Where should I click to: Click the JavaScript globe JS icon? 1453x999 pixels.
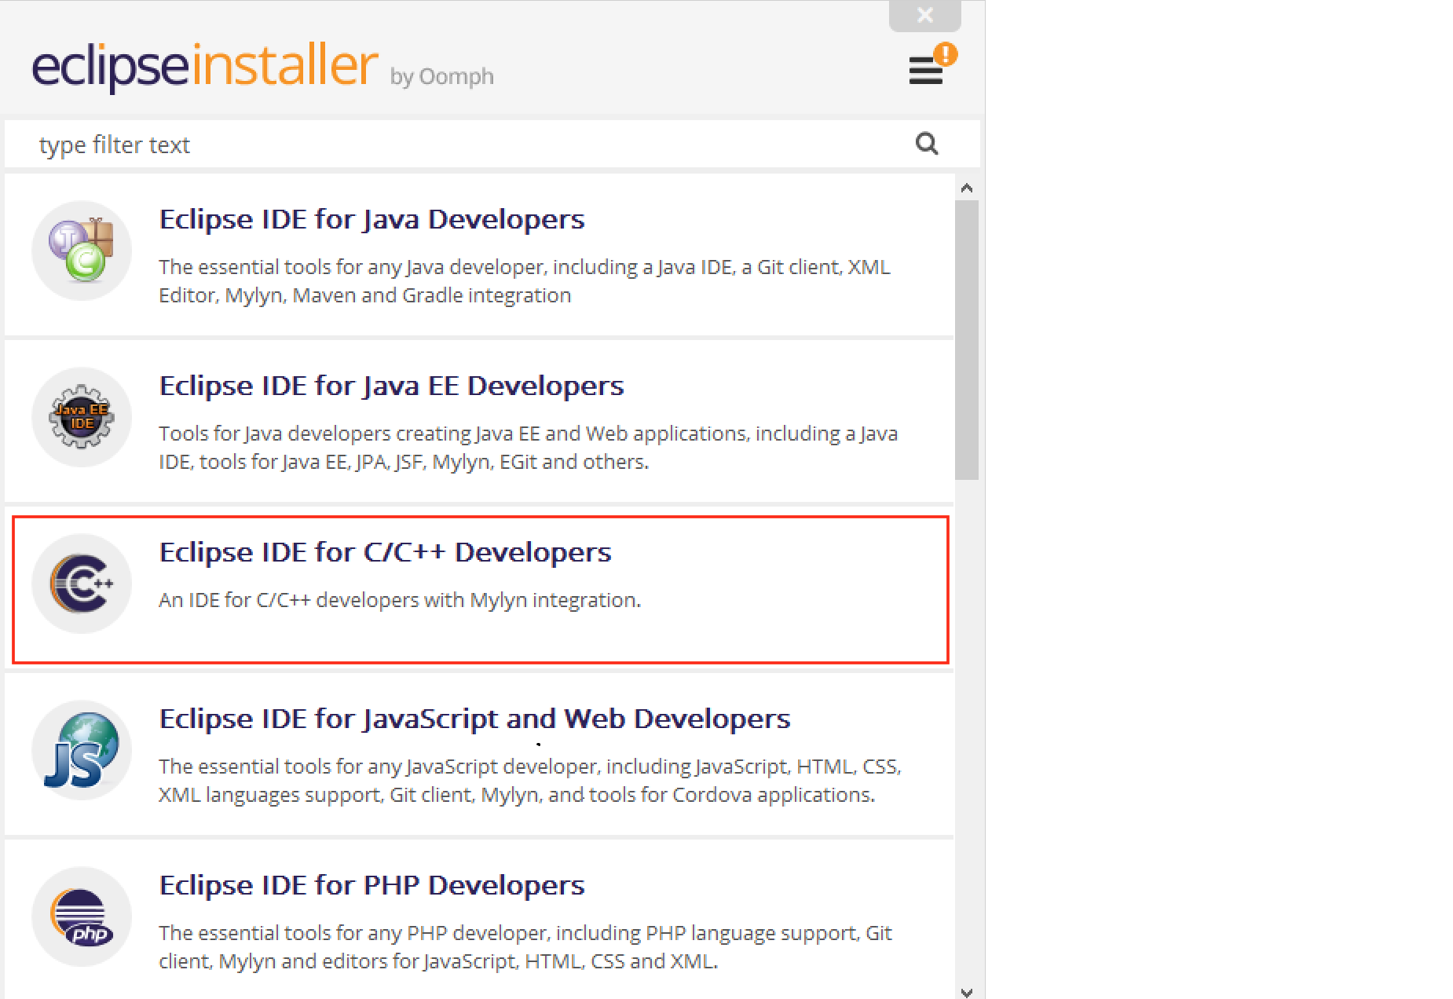pyautogui.click(x=82, y=750)
